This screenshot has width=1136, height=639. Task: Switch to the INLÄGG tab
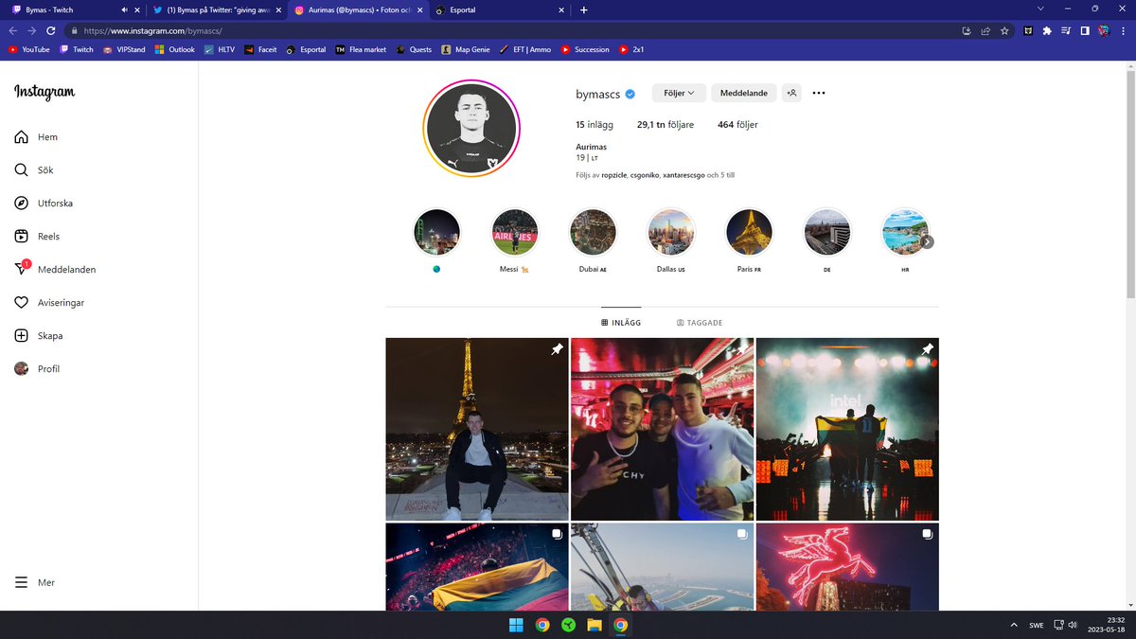621,323
